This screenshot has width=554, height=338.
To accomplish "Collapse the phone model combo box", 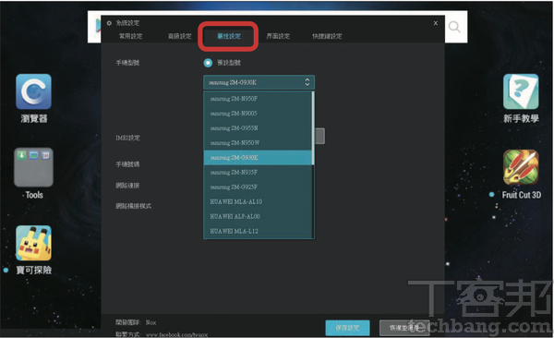I will pyautogui.click(x=259, y=82).
